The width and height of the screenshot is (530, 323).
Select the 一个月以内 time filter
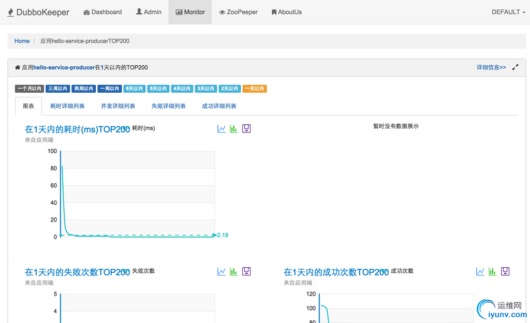[x=30, y=89]
